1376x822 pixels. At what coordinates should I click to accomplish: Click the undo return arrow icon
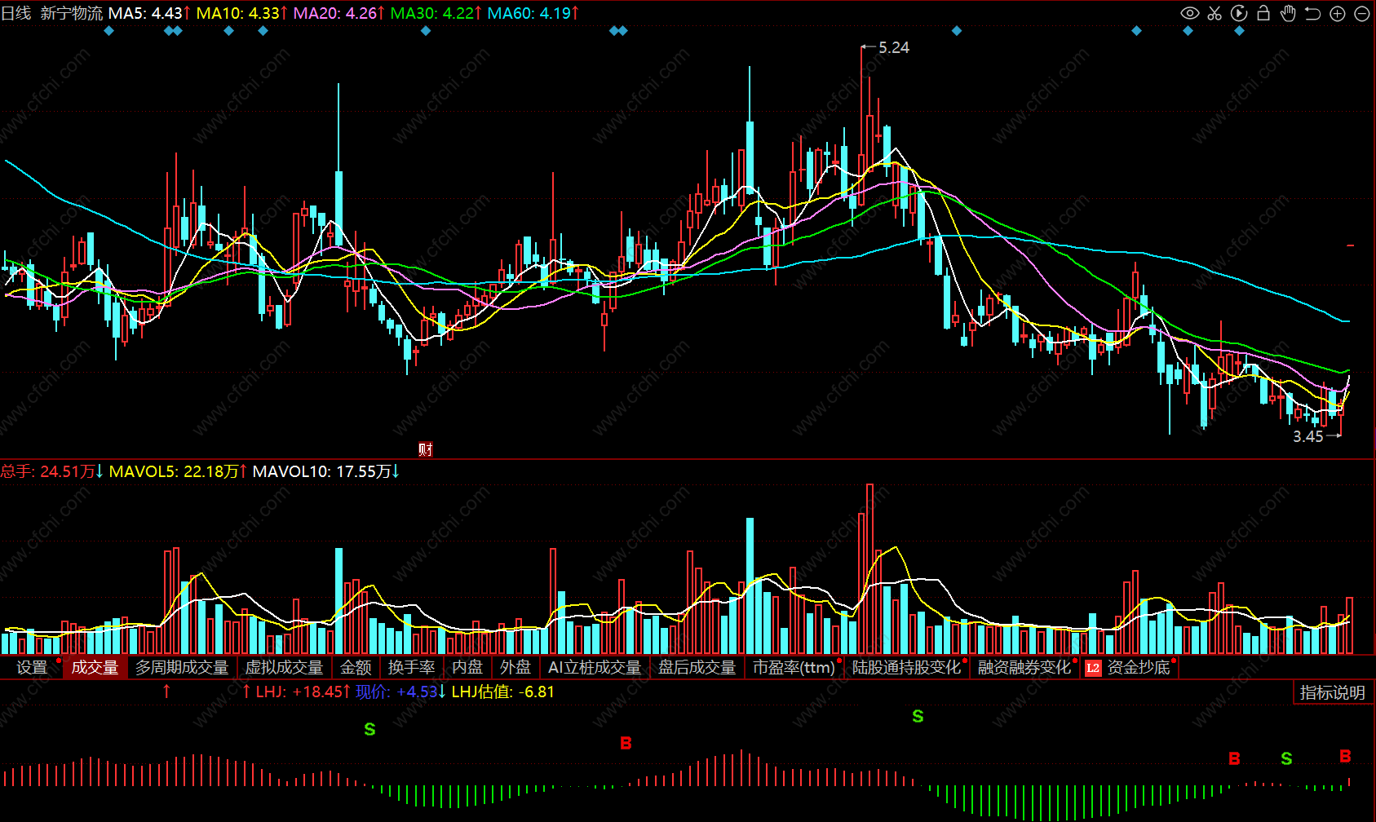pyautogui.click(x=1312, y=13)
